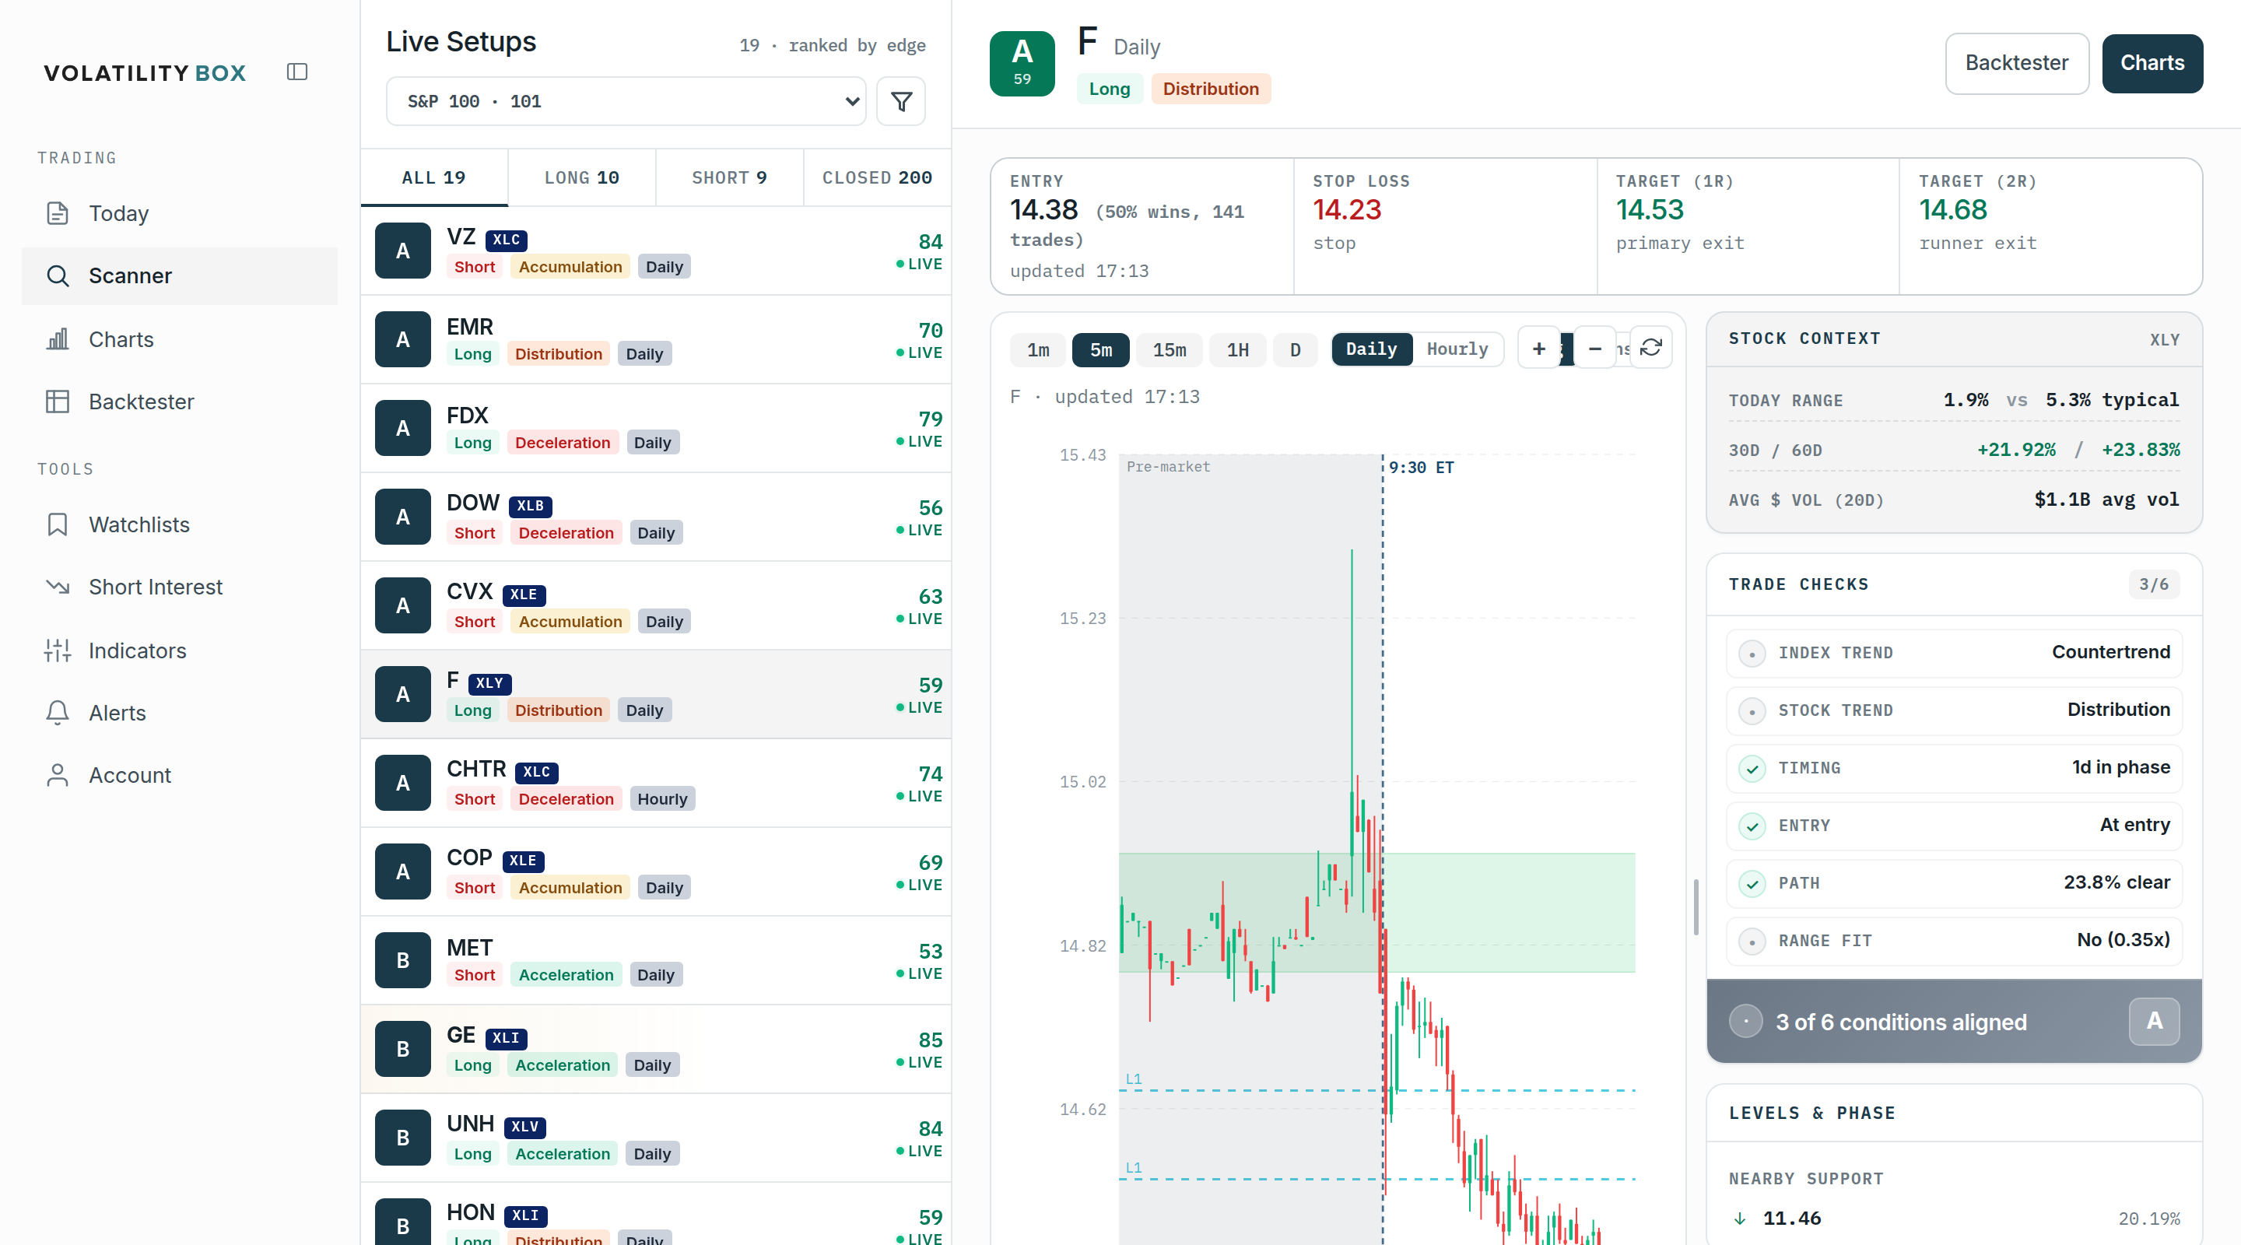Screen dimensions: 2241x1245
Task: Click the Volatility Box logo
Action: [145, 73]
